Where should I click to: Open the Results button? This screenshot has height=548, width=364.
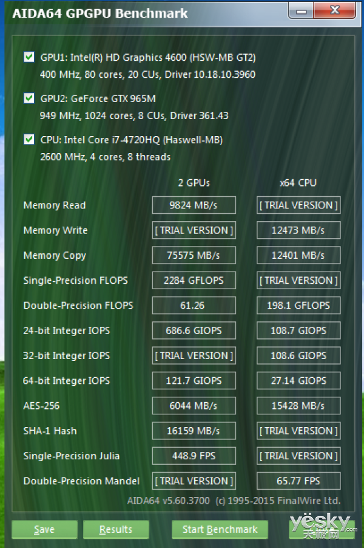(116, 529)
